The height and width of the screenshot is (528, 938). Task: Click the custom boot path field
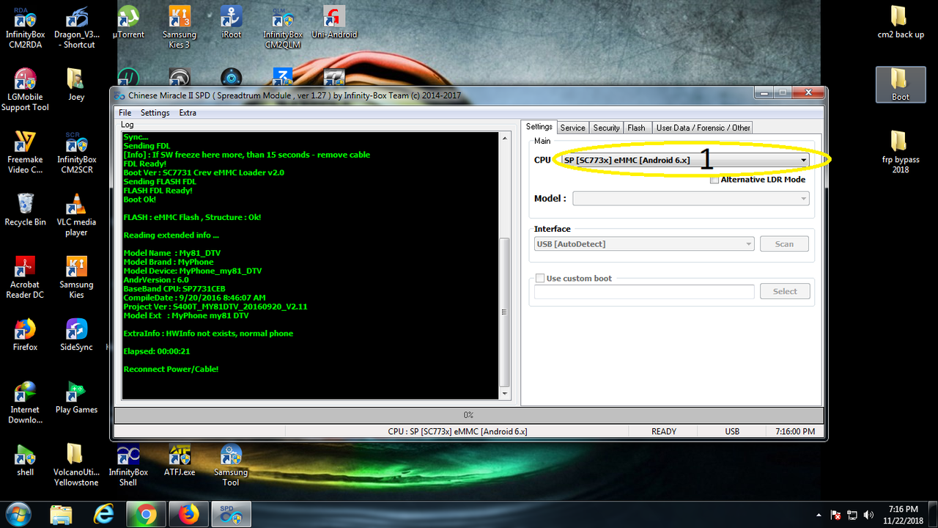tap(644, 292)
